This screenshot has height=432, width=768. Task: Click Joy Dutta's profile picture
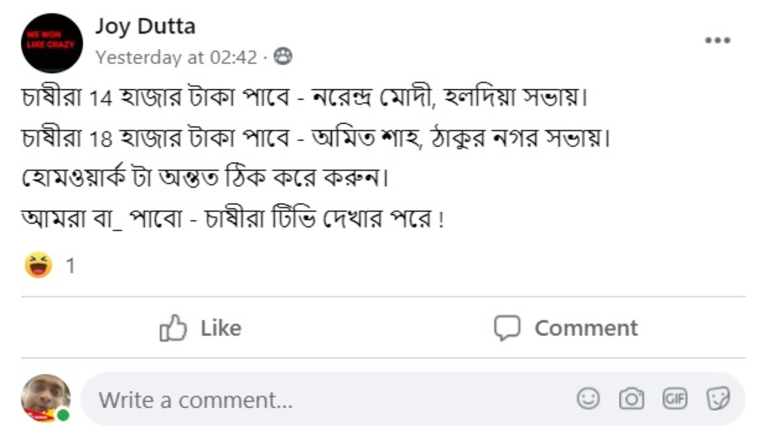[51, 40]
